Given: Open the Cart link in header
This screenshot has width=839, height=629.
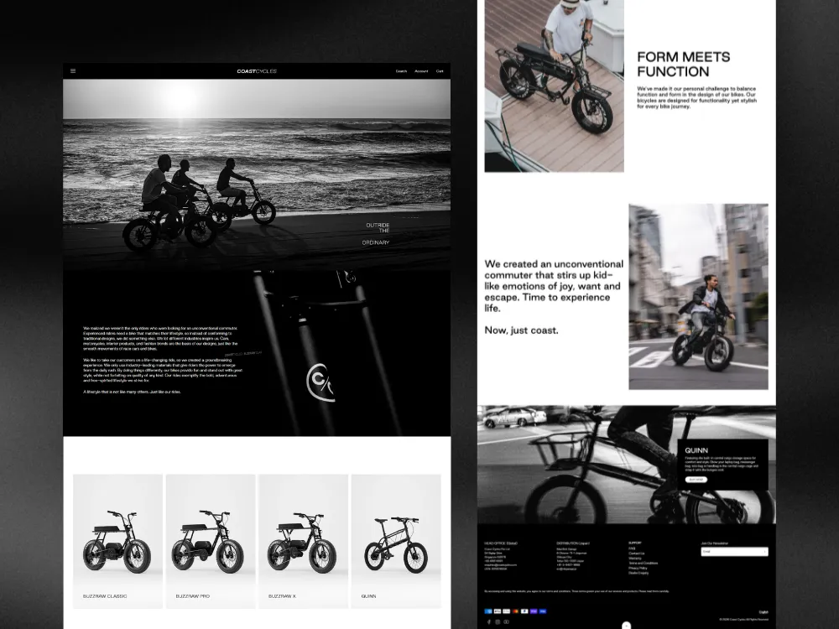Looking at the screenshot, I should (440, 71).
